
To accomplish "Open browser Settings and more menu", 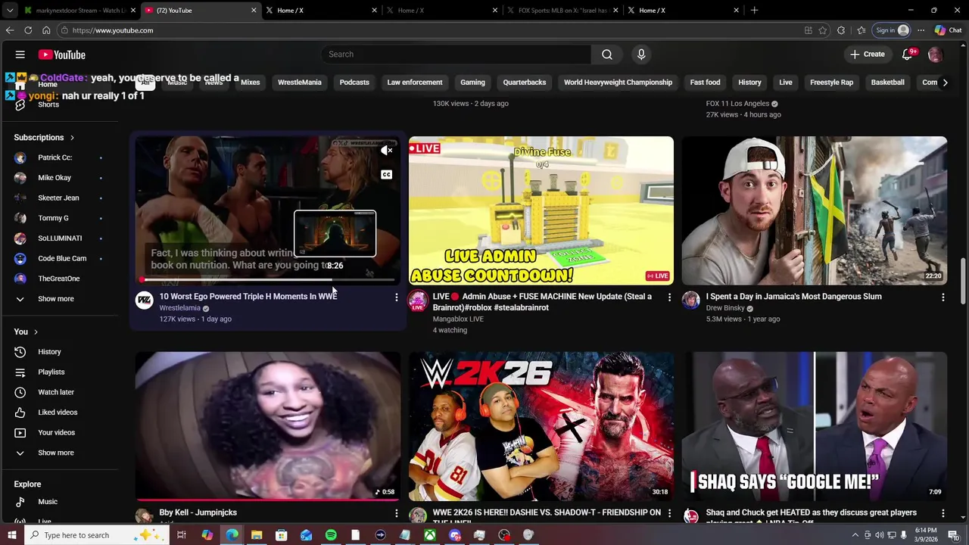I will tap(921, 30).
